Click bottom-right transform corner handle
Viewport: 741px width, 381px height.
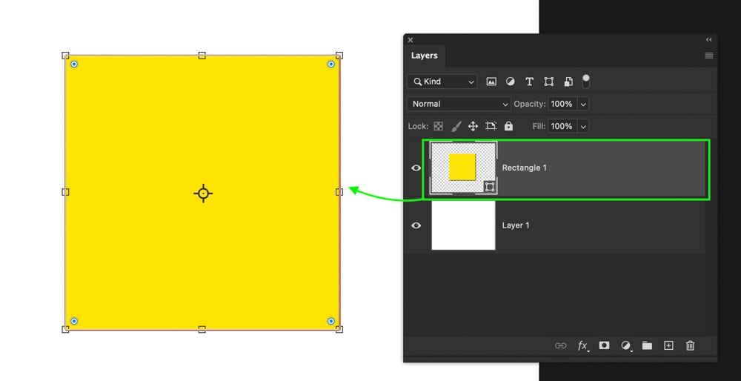coord(339,329)
